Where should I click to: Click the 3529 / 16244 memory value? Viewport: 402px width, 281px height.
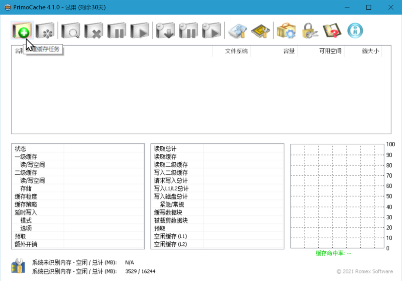pyautogui.click(x=140, y=271)
